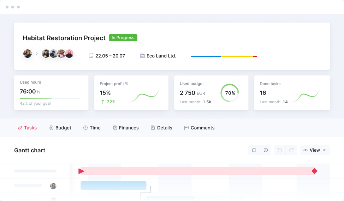Screen dimensions: 344x201
Task: Click the 22.05 – 20.07 date range
Action: tap(110, 56)
